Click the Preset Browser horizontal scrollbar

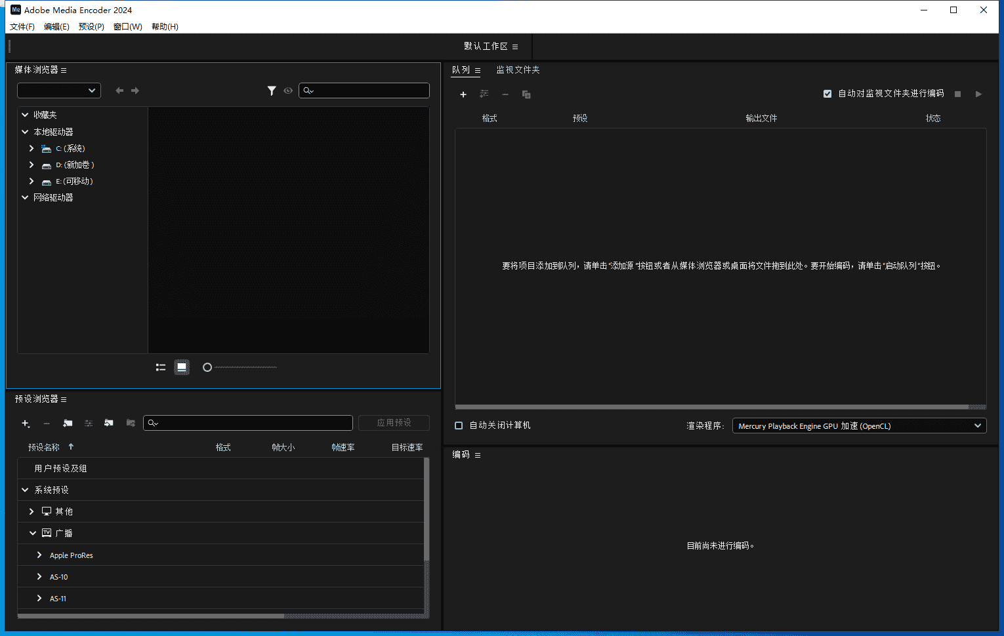pos(151,616)
